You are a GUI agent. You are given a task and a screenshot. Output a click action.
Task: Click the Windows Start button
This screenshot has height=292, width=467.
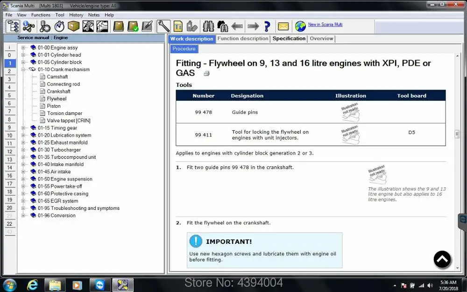pos(10,285)
